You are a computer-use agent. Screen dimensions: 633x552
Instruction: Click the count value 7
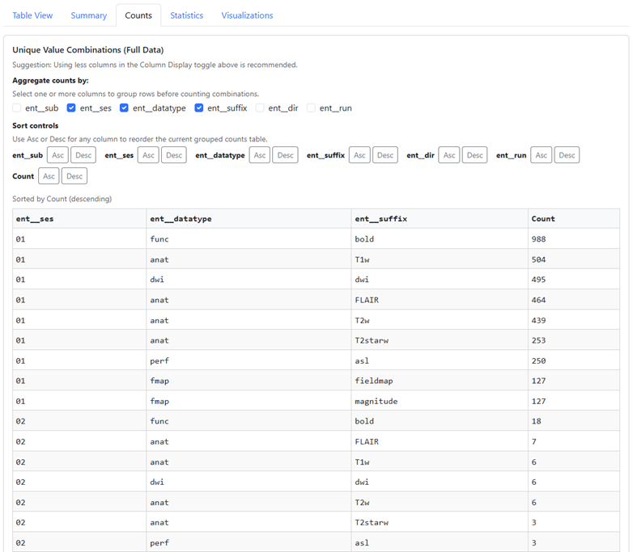point(534,441)
